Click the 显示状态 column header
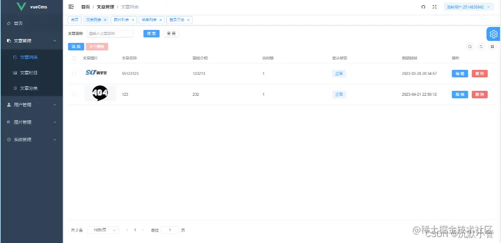This screenshot has width=501, height=243. (340, 58)
